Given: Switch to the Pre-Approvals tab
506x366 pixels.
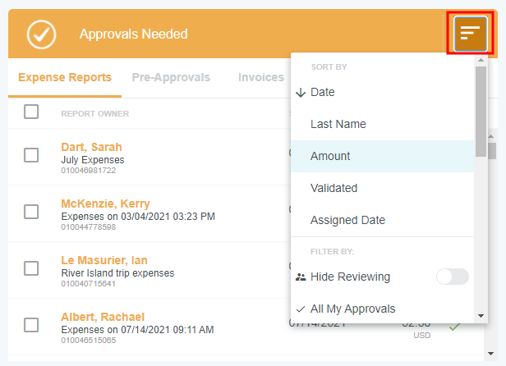Looking at the screenshot, I should point(171,78).
